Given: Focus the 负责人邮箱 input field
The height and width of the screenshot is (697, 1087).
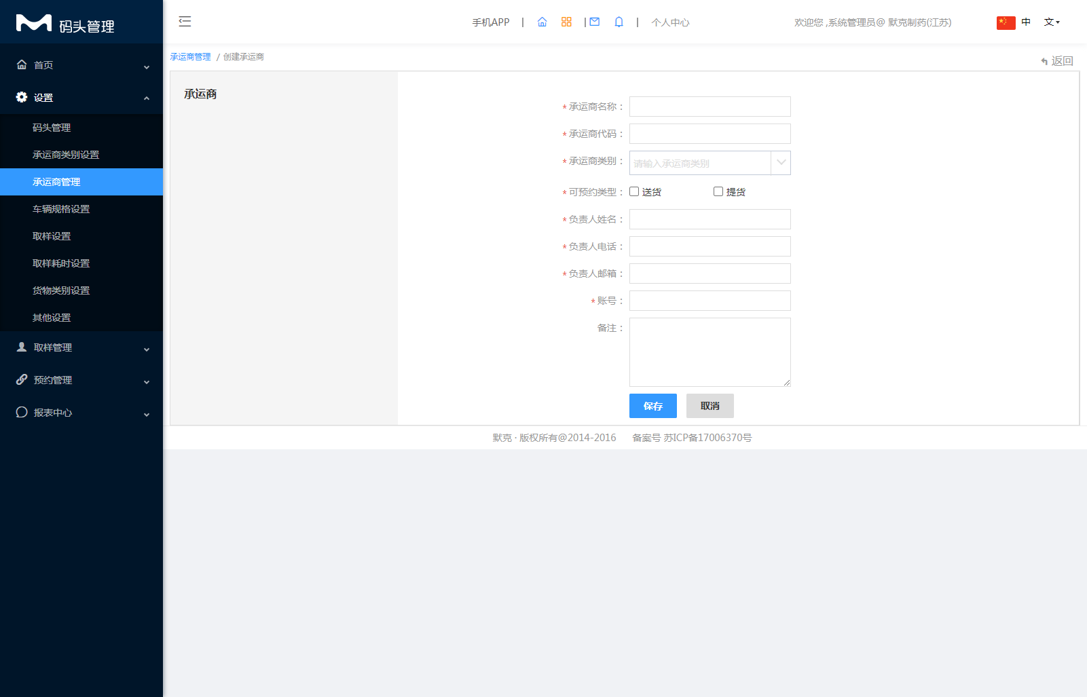Looking at the screenshot, I should point(710,274).
